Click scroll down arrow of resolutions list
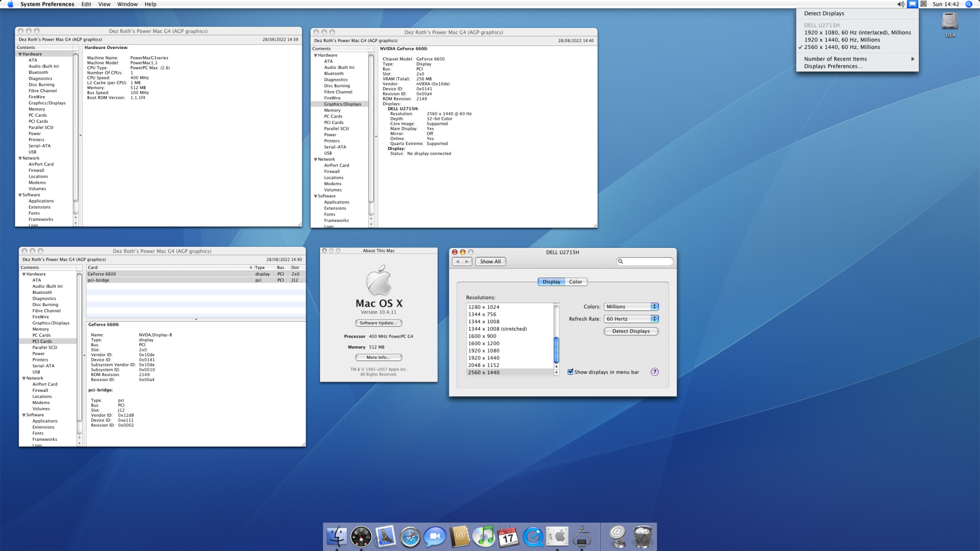The image size is (980, 551). click(x=557, y=373)
